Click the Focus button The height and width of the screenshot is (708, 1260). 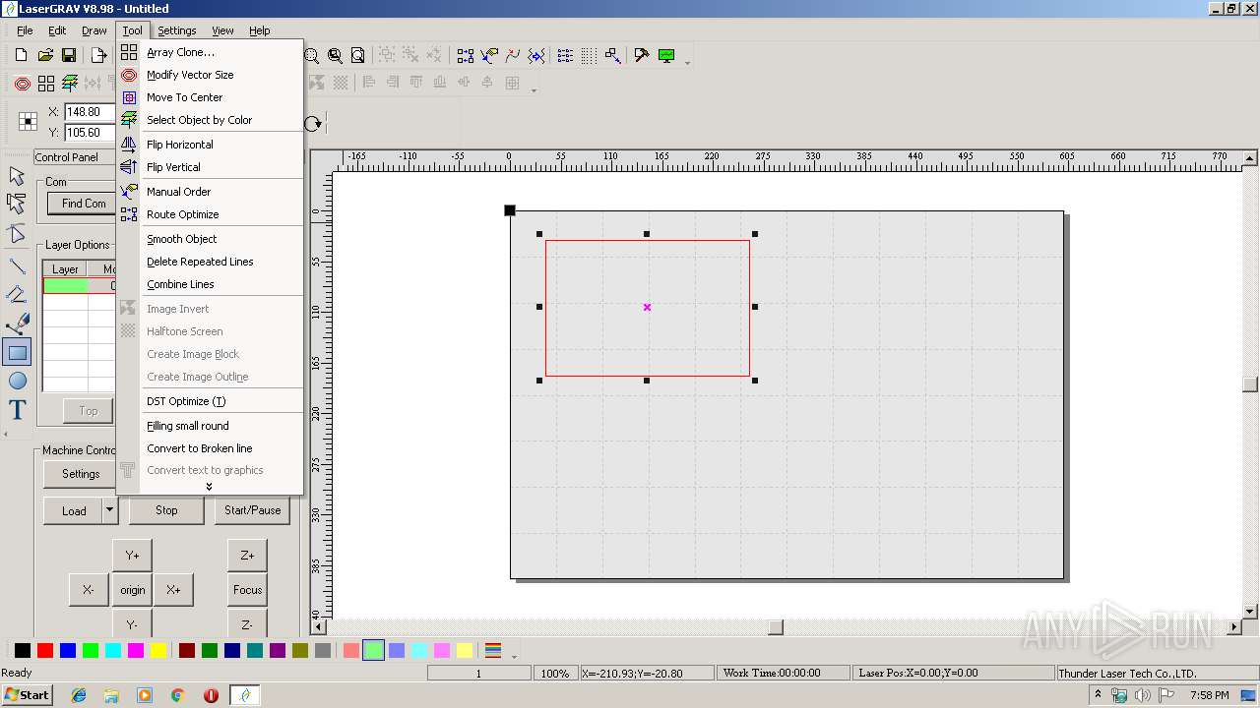(x=247, y=590)
